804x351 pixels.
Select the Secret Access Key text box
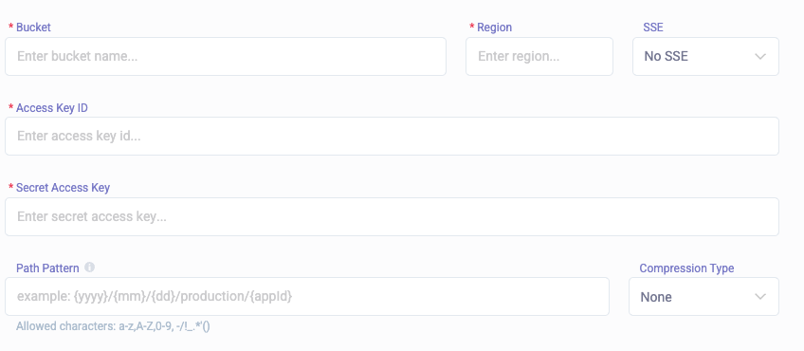pos(392,216)
